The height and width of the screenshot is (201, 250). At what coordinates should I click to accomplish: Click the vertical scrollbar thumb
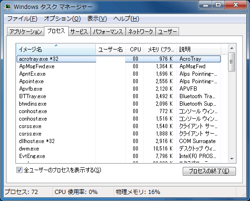point(231,62)
